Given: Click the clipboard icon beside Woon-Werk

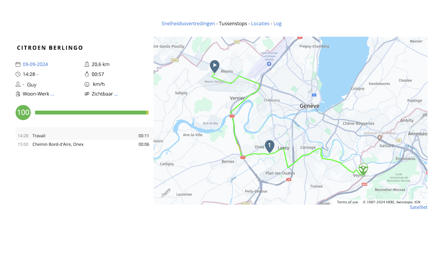Looking at the screenshot, I should [18, 94].
